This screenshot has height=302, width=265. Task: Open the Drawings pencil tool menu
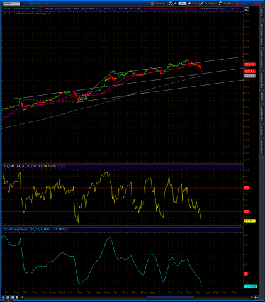pyautogui.click(x=208, y=3)
